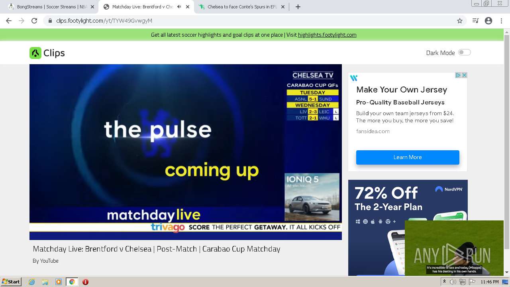
Task: Click the scrollbar up arrow
Action: coord(507,31)
